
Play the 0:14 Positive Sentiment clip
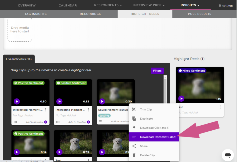point(17,152)
